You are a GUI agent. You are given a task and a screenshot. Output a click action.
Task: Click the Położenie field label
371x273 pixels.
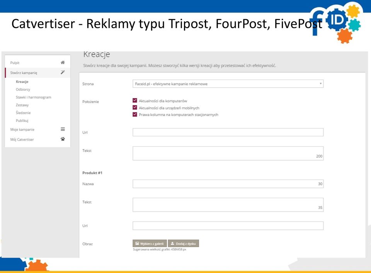pos(90,102)
